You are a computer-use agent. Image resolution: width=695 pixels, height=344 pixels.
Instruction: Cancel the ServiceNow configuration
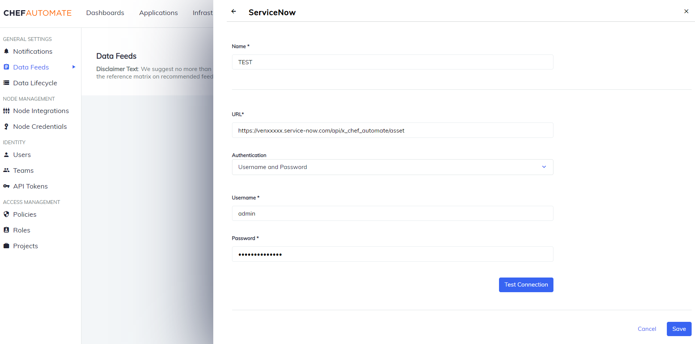click(647, 329)
